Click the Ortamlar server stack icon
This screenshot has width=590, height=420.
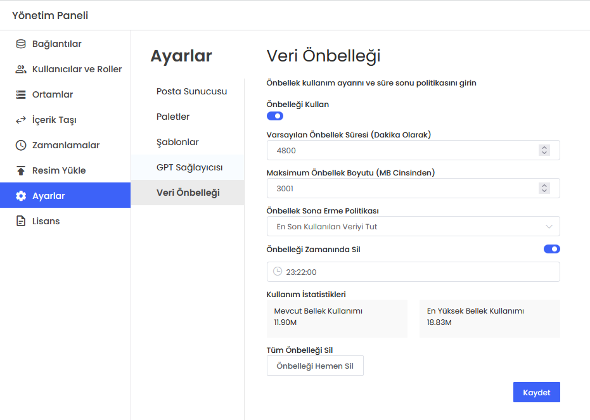21,94
